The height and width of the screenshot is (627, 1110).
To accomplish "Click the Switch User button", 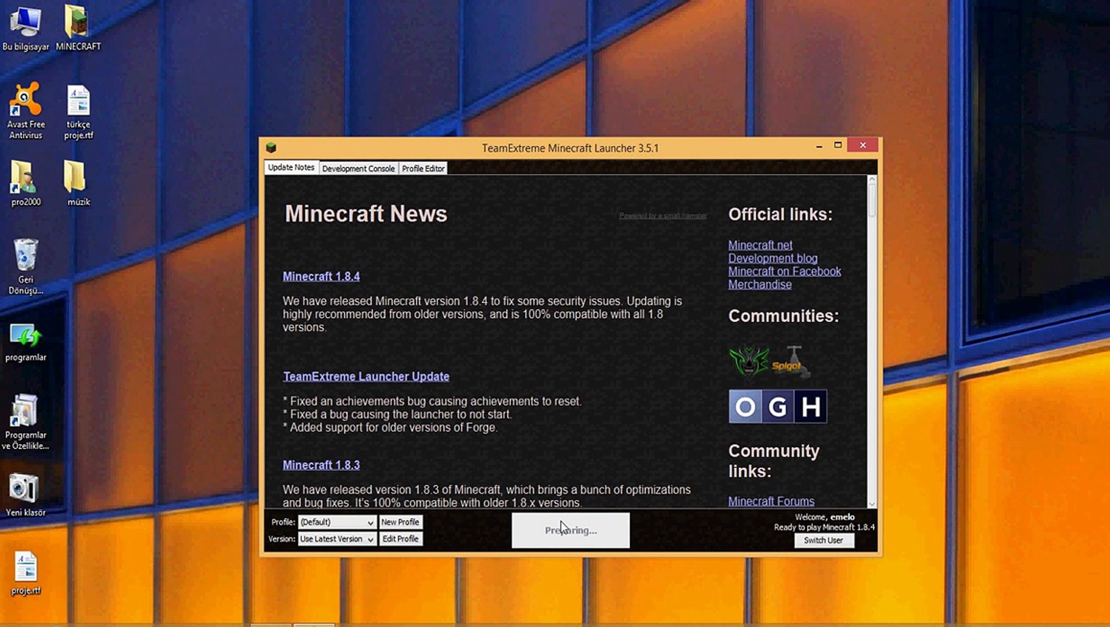I will 823,540.
